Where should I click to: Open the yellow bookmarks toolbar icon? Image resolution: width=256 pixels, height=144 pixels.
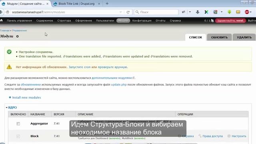point(238,12)
